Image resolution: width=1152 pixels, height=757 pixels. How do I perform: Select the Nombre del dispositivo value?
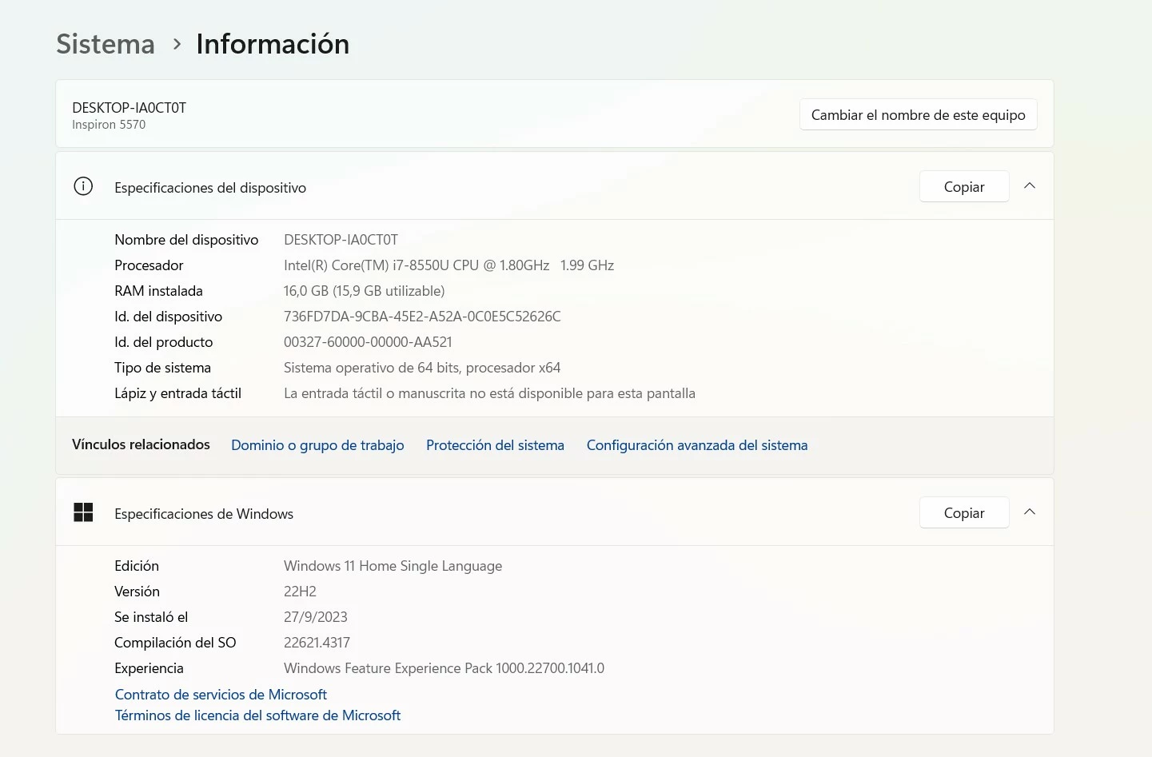(x=341, y=240)
